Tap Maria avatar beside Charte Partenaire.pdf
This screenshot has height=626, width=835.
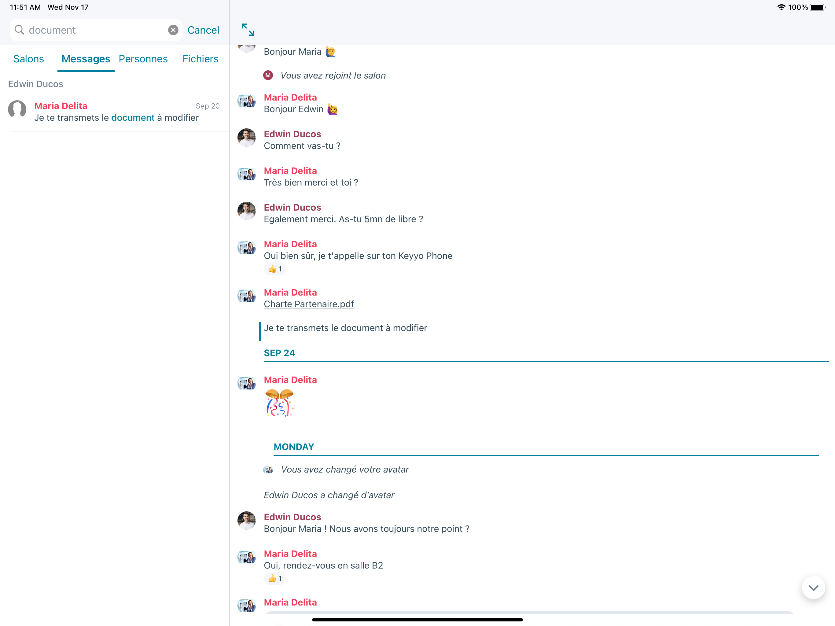(x=247, y=296)
